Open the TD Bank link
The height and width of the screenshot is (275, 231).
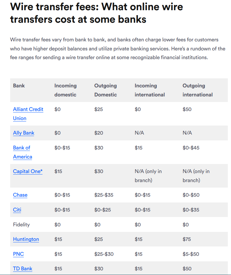click(x=22, y=269)
